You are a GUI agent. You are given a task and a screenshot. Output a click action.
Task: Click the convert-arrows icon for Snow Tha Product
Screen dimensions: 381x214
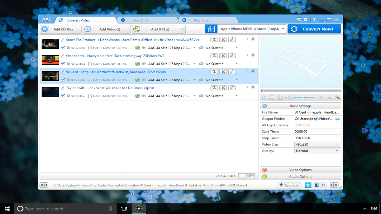click(214, 40)
